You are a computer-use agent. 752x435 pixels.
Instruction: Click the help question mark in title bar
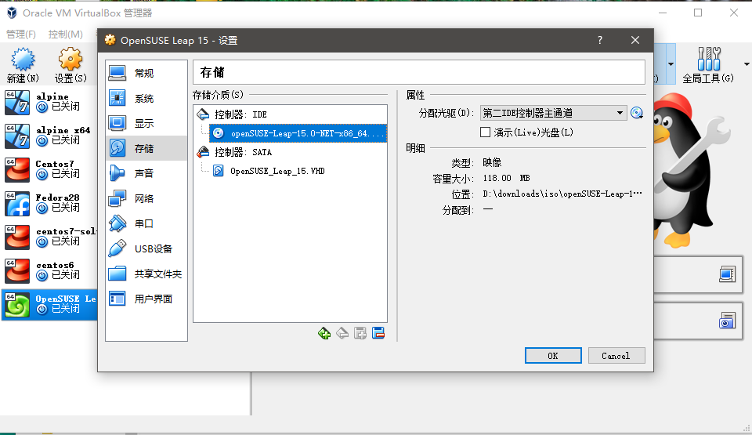[x=600, y=40]
